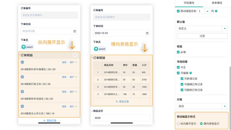The width and height of the screenshot is (231, 130).
Task: Click record number 1 badge in left list
Action: coord(22,62)
